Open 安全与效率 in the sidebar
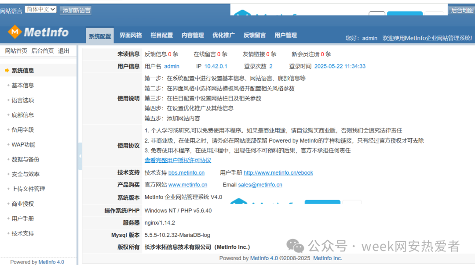Image resolution: width=475 pixels, height=265 pixels. (26, 174)
